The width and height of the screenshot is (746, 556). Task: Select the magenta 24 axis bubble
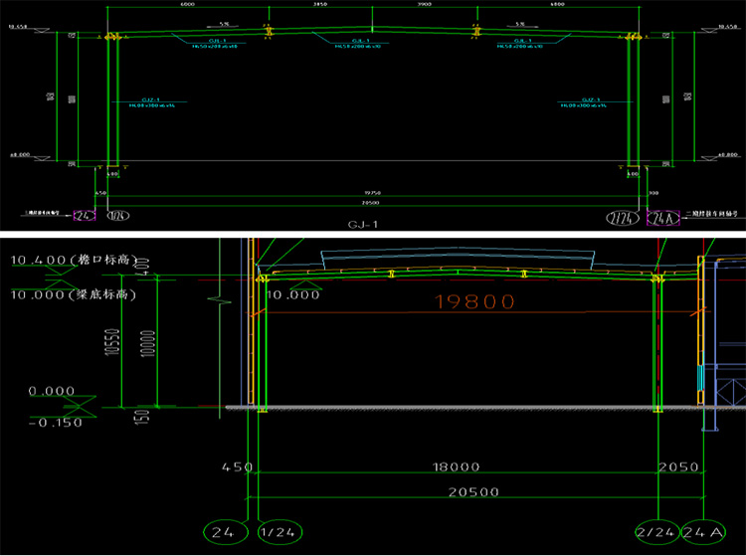pos(84,214)
